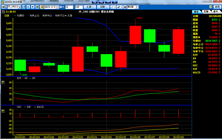222x139 pixels.
Task: Click the display count field showing 12
Action: coord(69,7)
